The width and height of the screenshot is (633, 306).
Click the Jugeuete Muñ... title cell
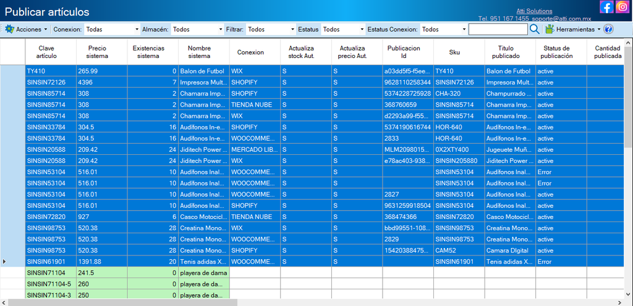(x=510, y=149)
